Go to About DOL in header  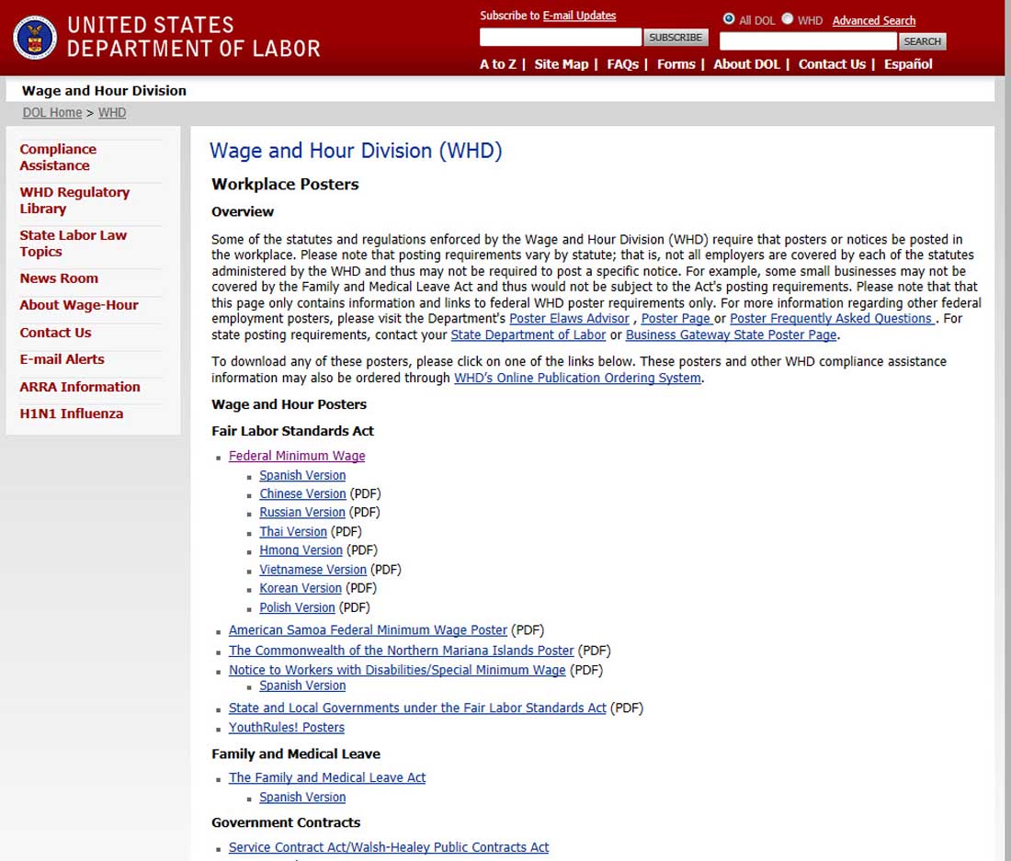746,64
